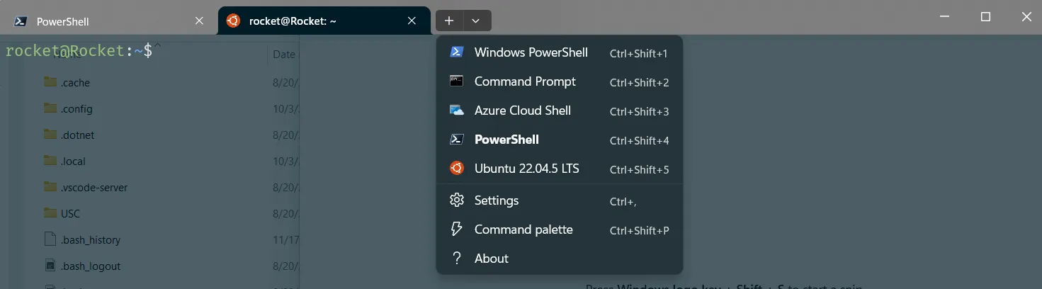Open Windows PowerShell from the menu
The width and height of the screenshot is (1042, 289).
560,52
